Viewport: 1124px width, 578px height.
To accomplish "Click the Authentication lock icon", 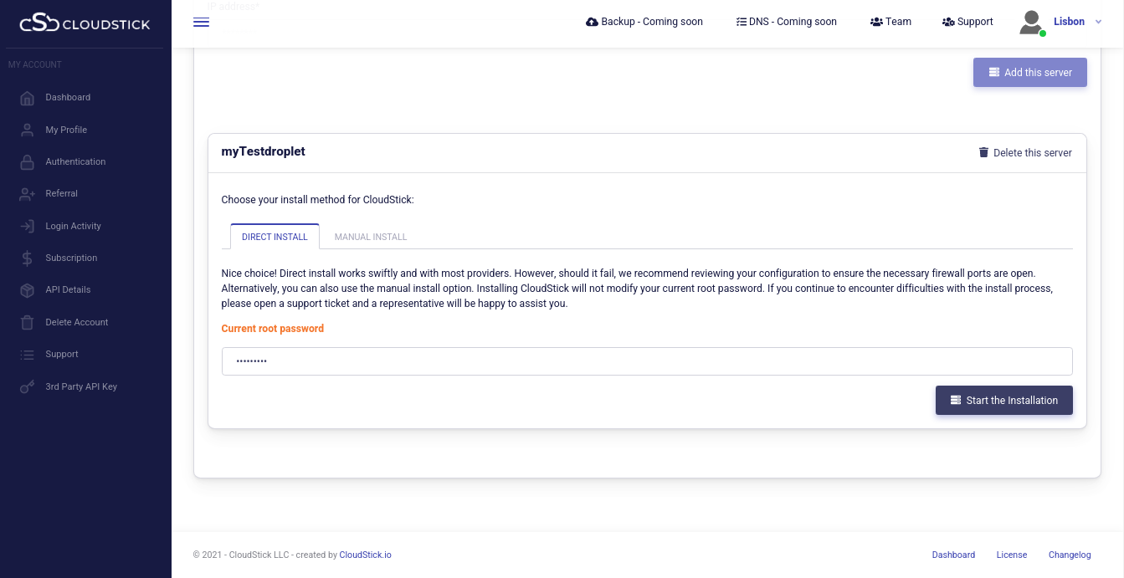I will pos(28,161).
